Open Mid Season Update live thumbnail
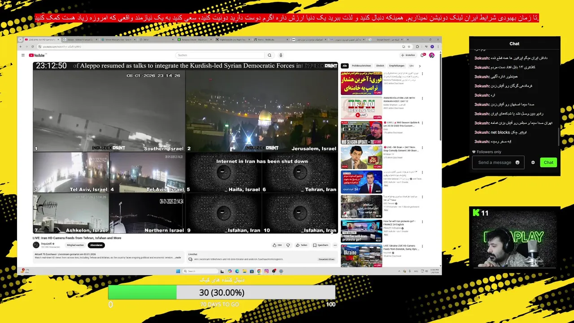Viewport: 574px width, 323px height. pos(361,133)
